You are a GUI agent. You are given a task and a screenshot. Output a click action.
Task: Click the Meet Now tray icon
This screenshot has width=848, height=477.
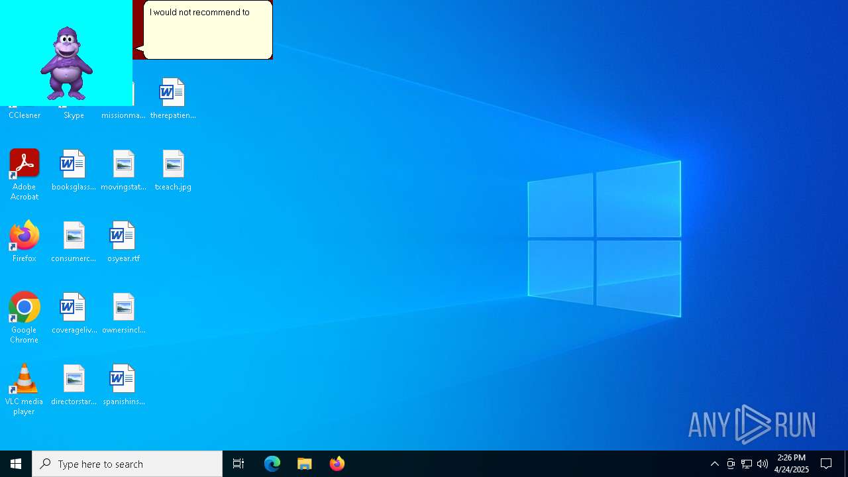coord(730,464)
